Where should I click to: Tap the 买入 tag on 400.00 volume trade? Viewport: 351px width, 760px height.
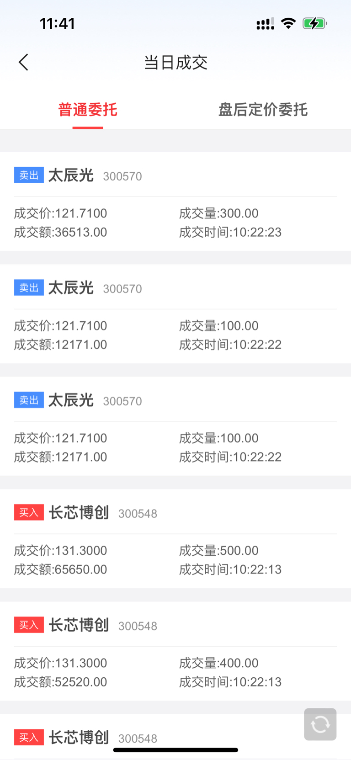29,625
